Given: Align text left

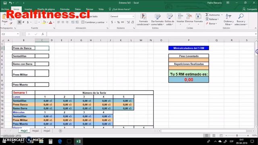Looking at the screenshot, I should coord(59,22).
